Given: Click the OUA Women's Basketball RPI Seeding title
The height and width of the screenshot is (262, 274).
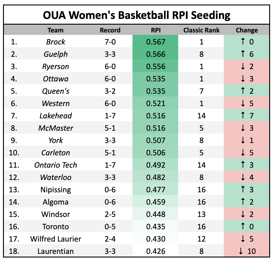Looking at the screenshot, I should 137,15.
